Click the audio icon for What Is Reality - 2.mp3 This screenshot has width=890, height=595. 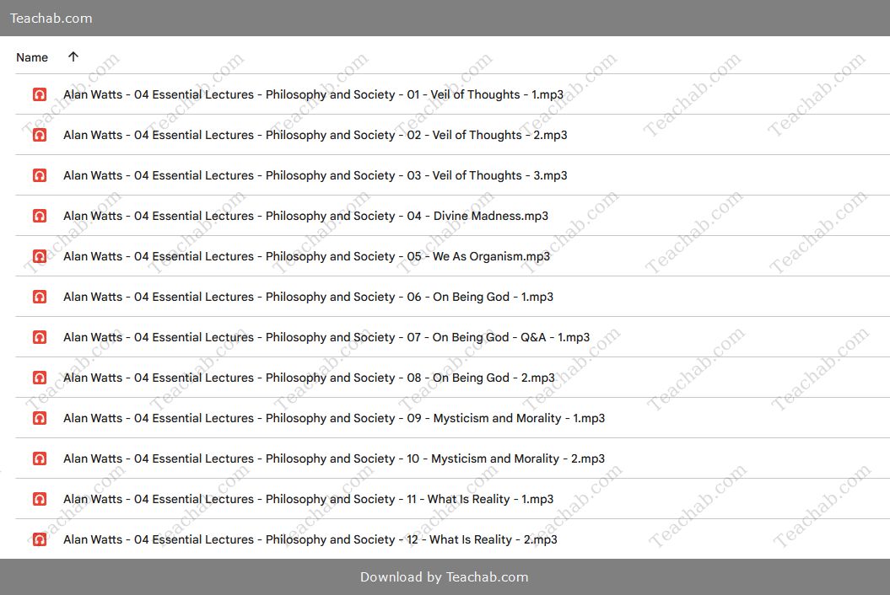click(x=39, y=539)
